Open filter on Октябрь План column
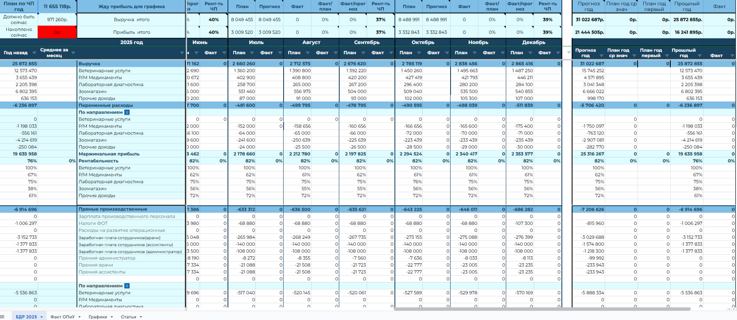Screen dimensions: 737x320 (419, 53)
